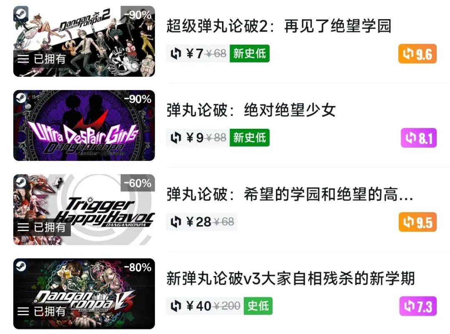The width and height of the screenshot is (450, 334).
Task: Click the green 史低 tag next to ¥40
Action: (x=258, y=306)
